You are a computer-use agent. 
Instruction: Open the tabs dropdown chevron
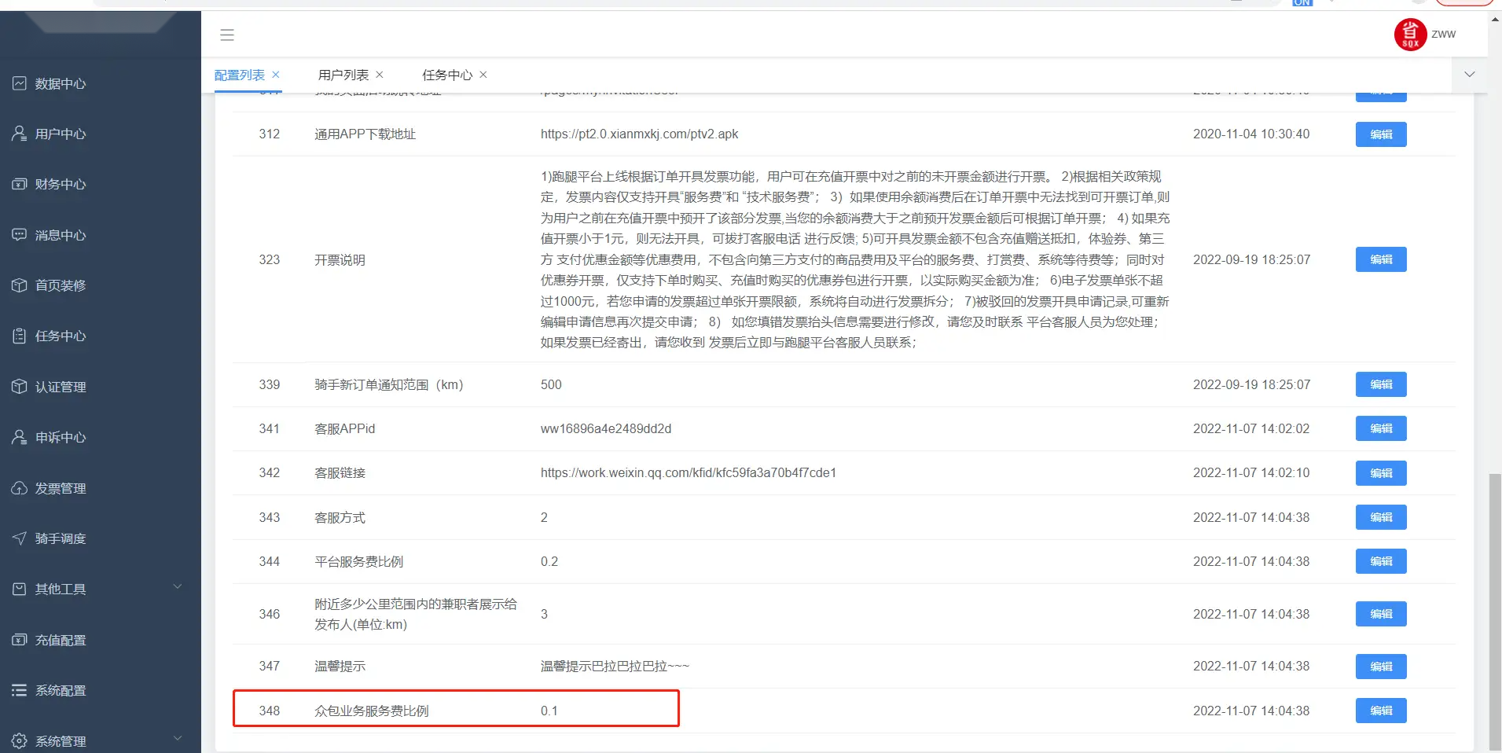1469,75
